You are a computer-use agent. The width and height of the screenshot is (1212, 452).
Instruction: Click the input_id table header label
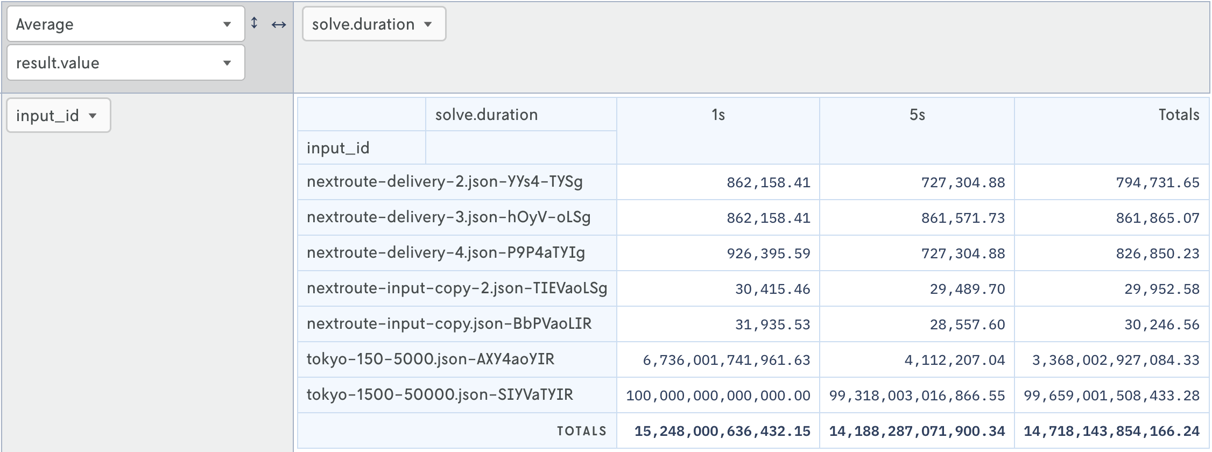pos(338,148)
